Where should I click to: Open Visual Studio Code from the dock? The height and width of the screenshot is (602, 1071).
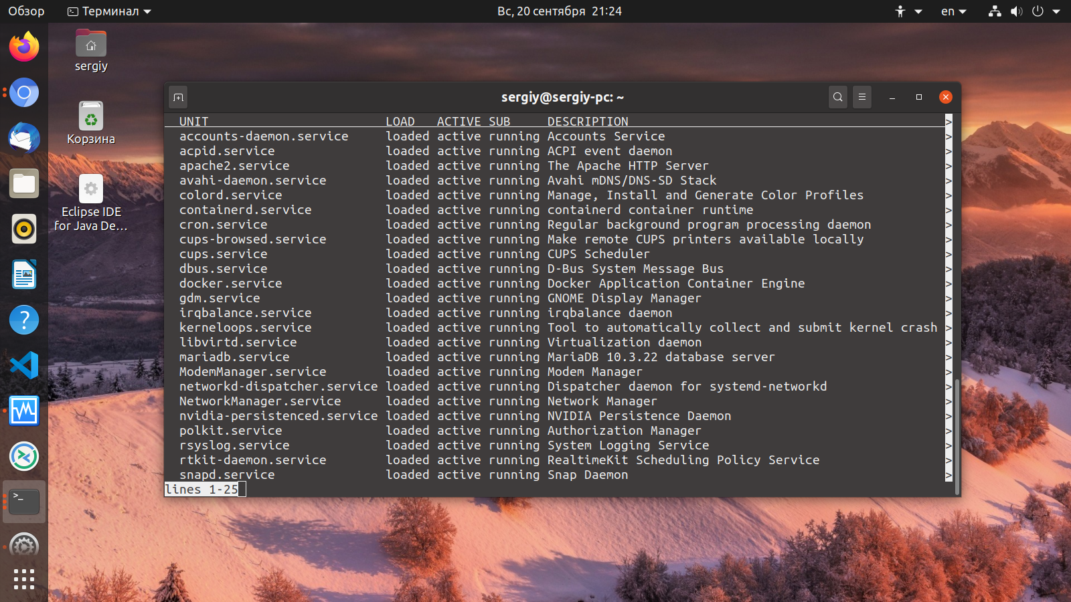click(x=24, y=365)
